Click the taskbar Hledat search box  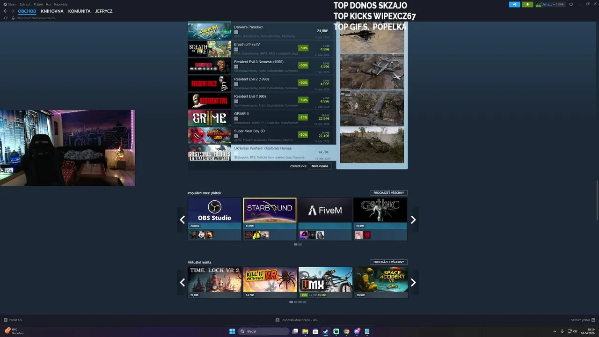pyautogui.click(x=263, y=331)
